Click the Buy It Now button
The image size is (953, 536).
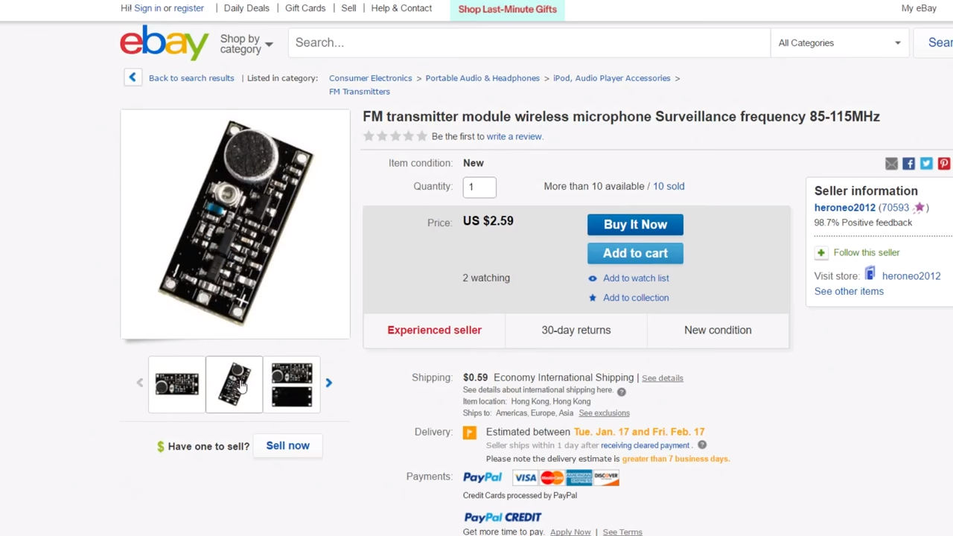635,224
